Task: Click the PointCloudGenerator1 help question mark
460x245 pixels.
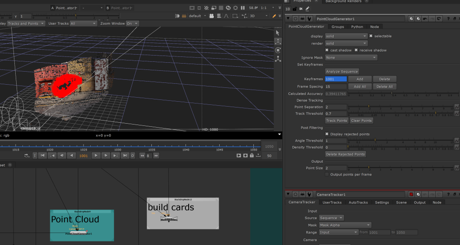Action: 448,19
